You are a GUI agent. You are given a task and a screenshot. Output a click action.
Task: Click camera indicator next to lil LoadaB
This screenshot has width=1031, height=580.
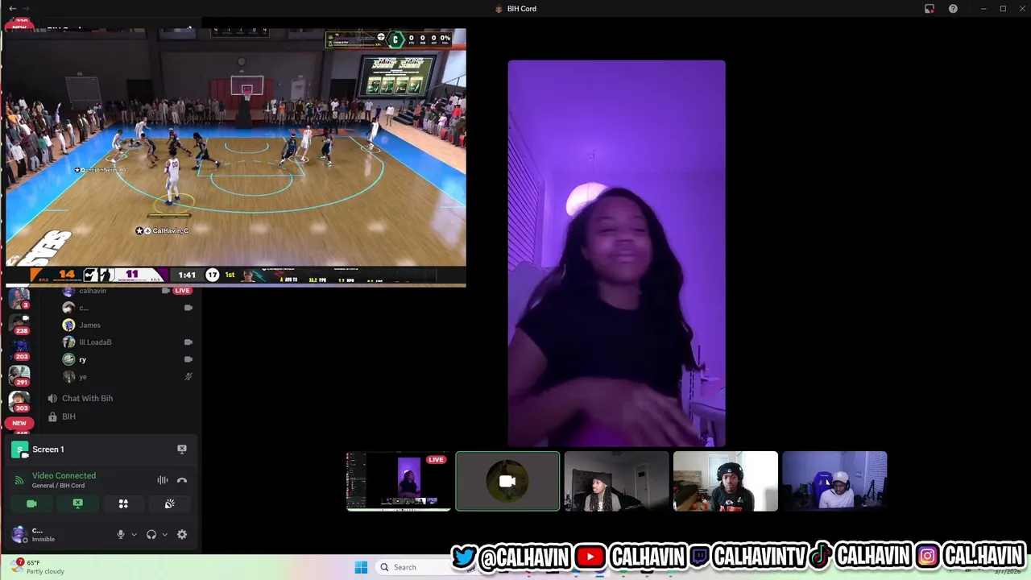point(188,342)
